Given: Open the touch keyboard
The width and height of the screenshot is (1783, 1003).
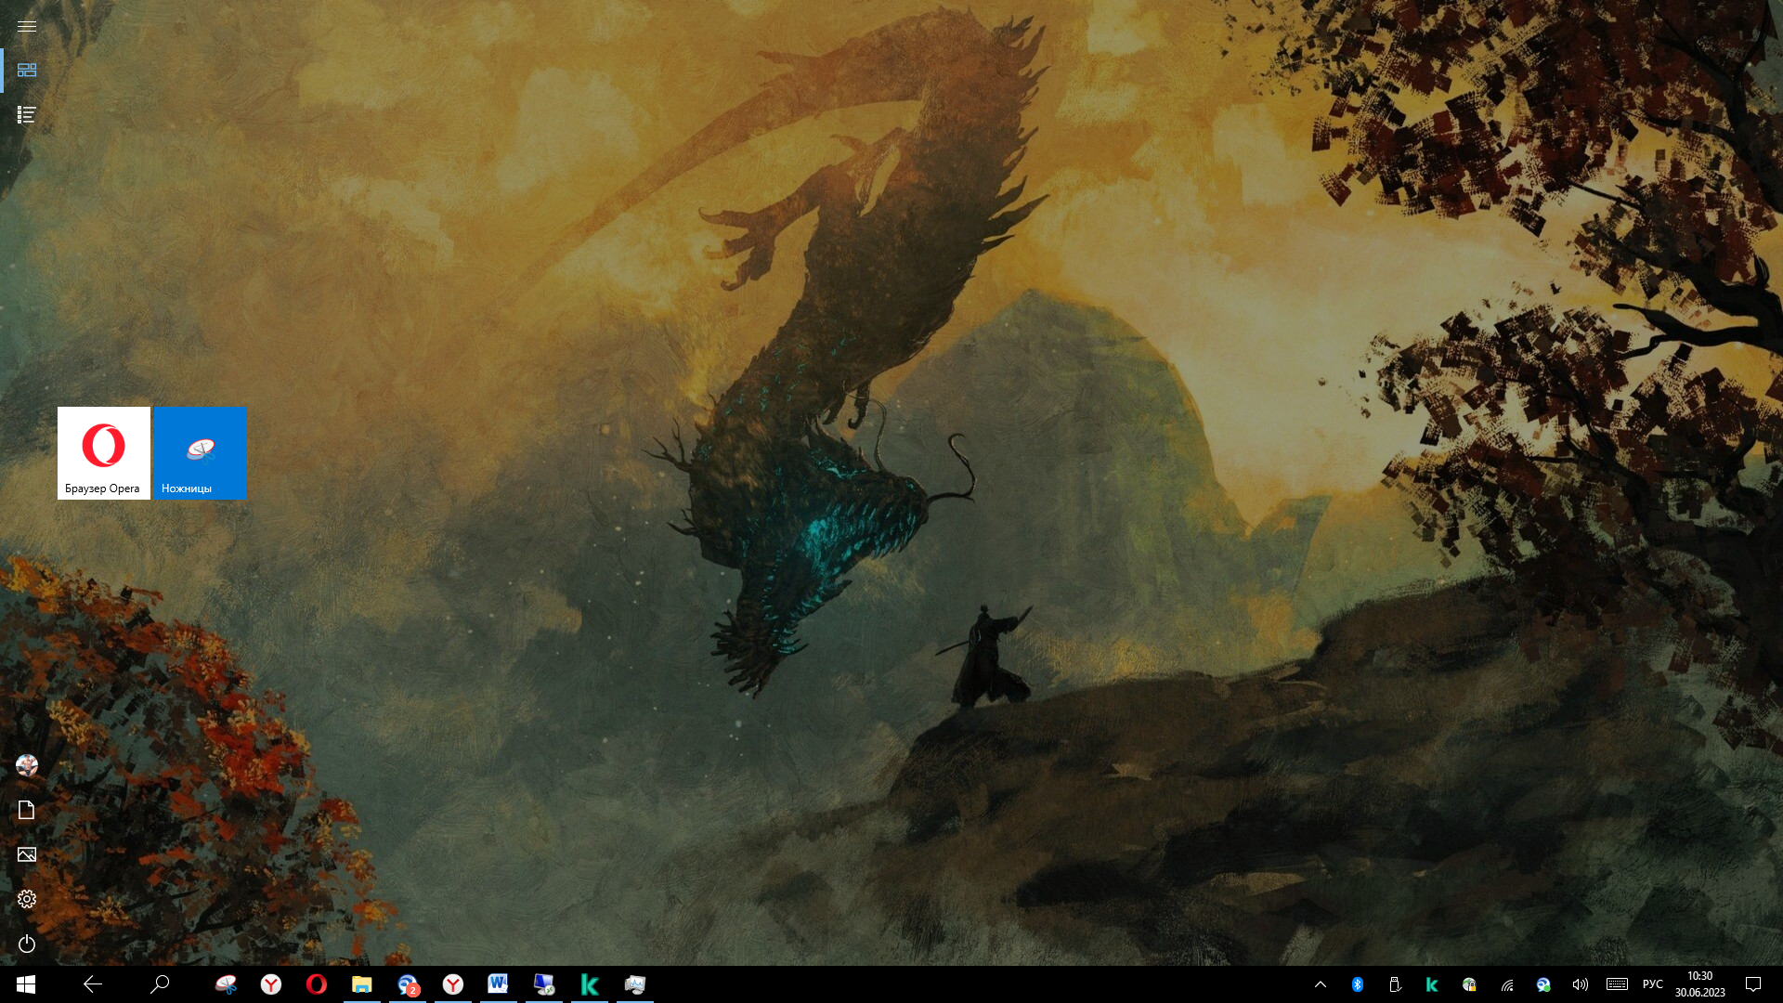Looking at the screenshot, I should 1617,984.
